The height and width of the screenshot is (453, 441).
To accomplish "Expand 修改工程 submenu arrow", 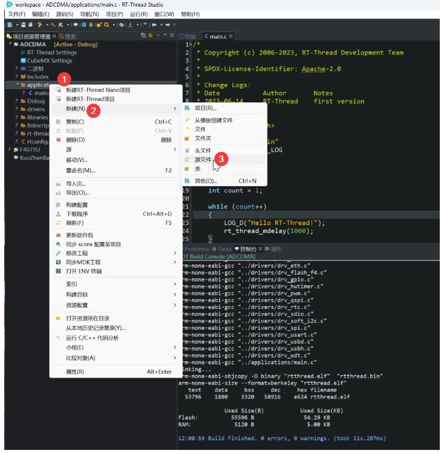I will 175,253.
